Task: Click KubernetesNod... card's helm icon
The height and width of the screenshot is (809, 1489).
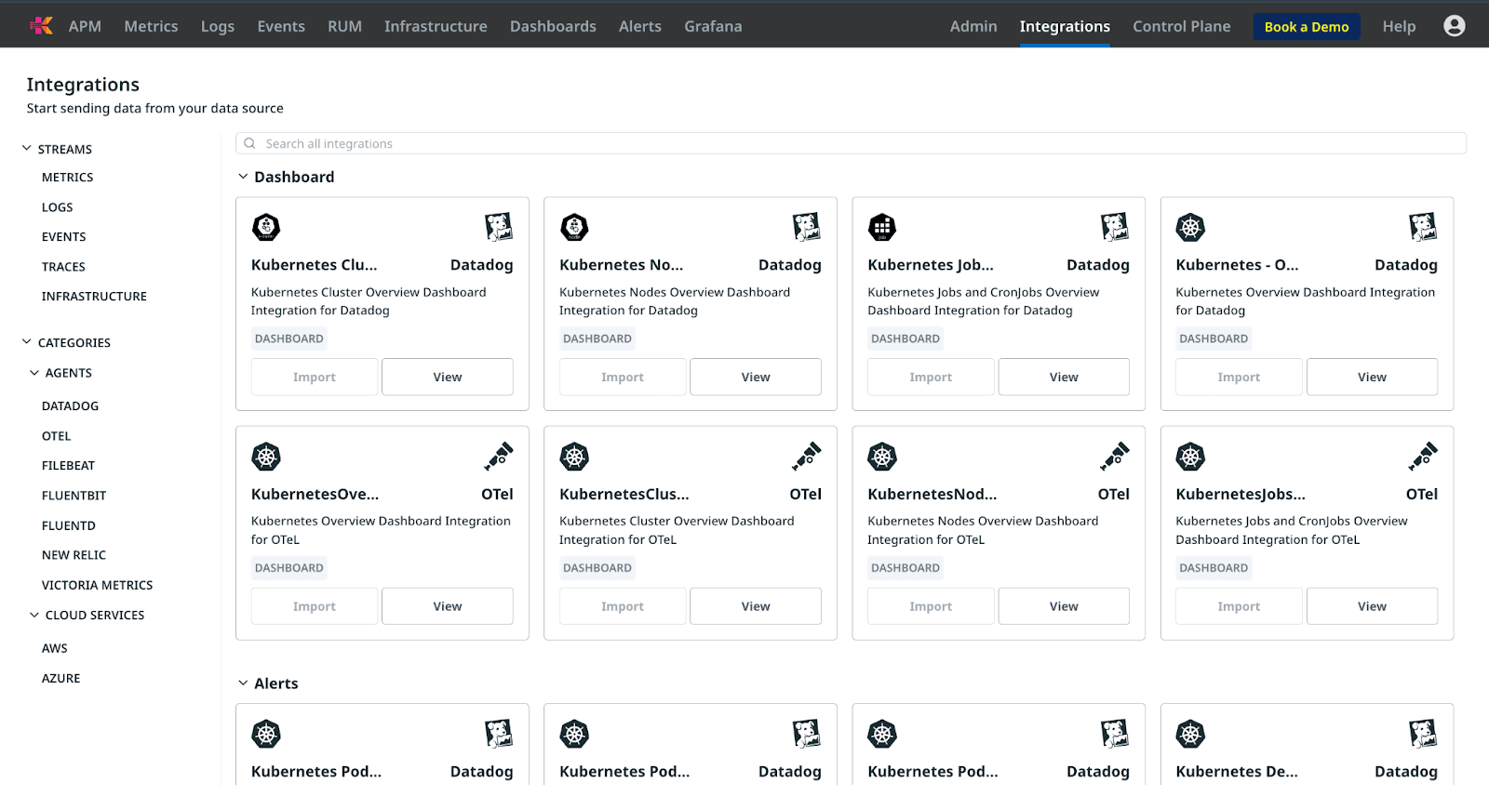Action: coord(882,457)
